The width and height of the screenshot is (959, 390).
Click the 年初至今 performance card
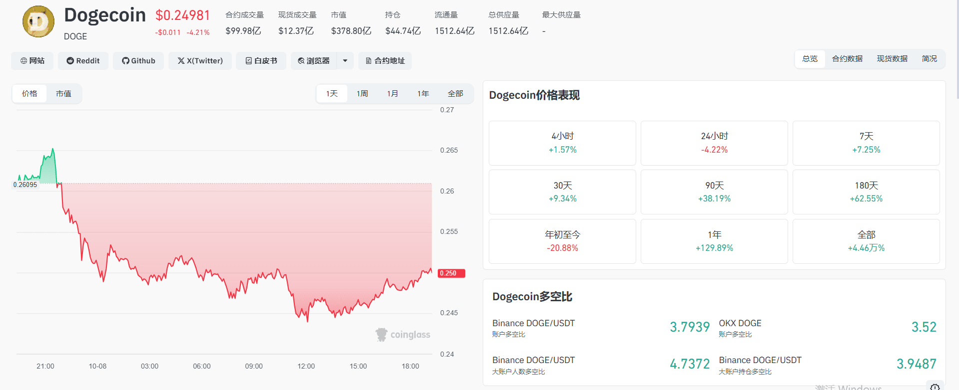pyautogui.click(x=562, y=241)
